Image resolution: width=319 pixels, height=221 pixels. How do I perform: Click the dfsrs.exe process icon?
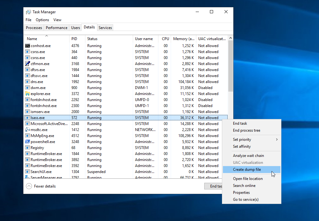click(x=28, y=70)
